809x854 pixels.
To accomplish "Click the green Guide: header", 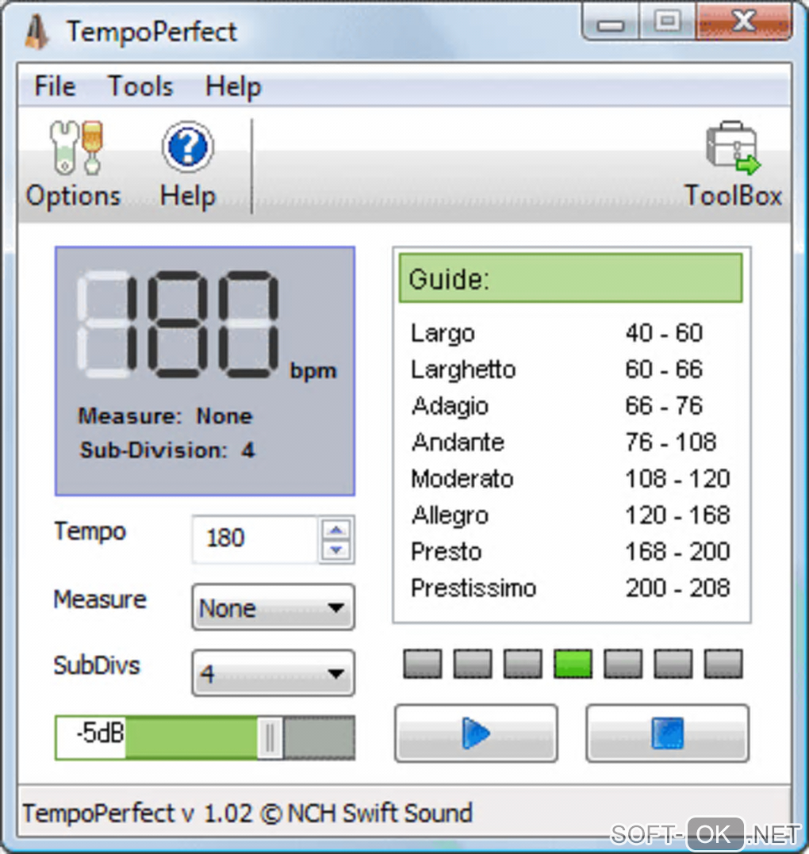I will tap(571, 278).
